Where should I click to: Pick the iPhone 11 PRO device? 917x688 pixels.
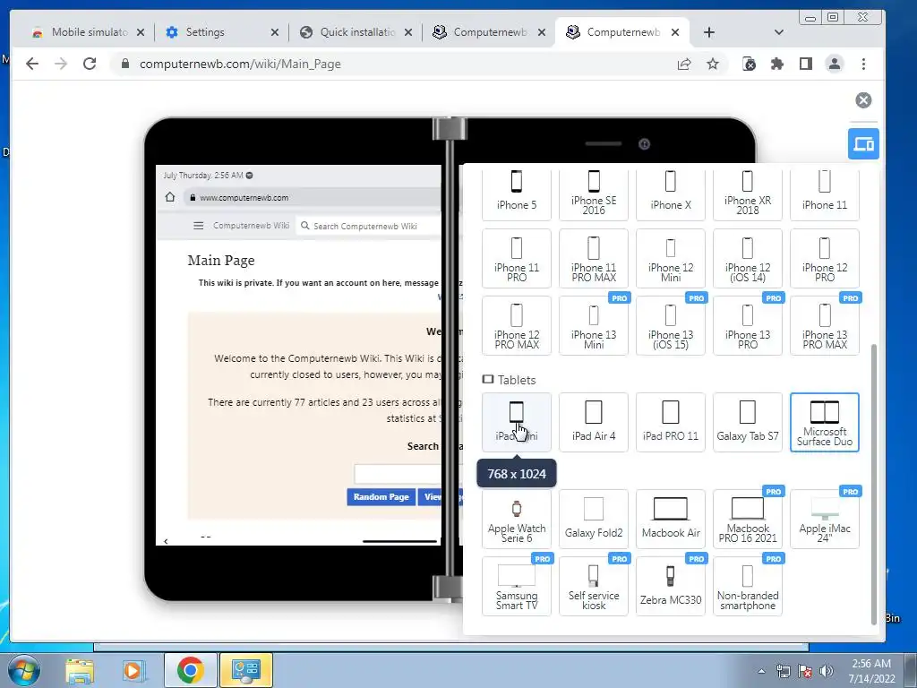(517, 259)
